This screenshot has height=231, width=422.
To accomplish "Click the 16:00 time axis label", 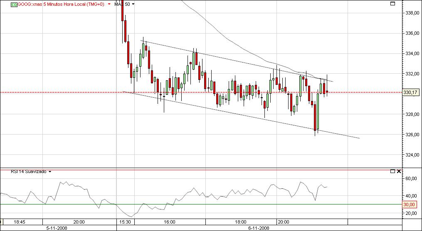I will click(x=169, y=222).
